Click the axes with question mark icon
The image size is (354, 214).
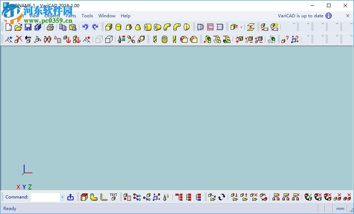pyautogui.click(x=295, y=39)
